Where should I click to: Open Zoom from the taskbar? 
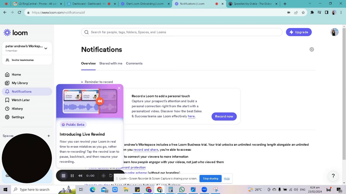coord(204,190)
